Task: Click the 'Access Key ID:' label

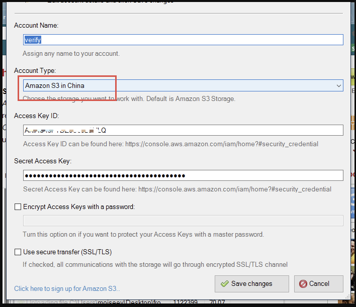Action: (37, 116)
